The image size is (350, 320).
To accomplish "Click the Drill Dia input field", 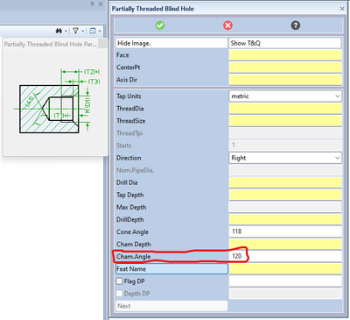I will pyautogui.click(x=285, y=182).
